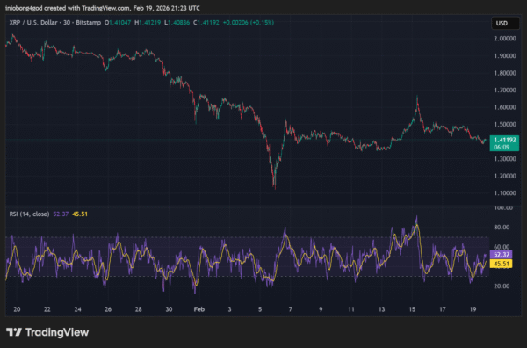
Task: Click the date 7 on time axis
Action: 291,309
